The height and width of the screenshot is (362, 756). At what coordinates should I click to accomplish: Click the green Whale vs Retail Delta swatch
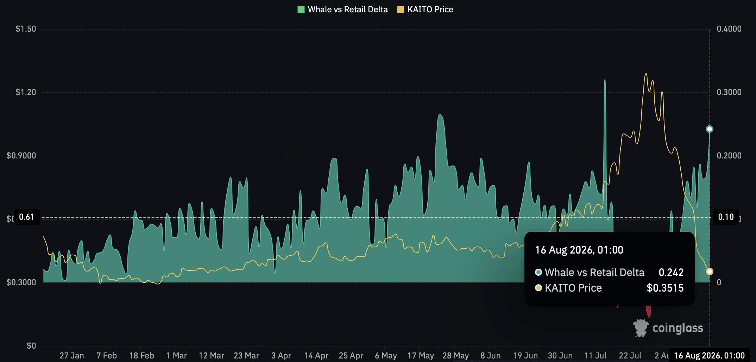[301, 10]
